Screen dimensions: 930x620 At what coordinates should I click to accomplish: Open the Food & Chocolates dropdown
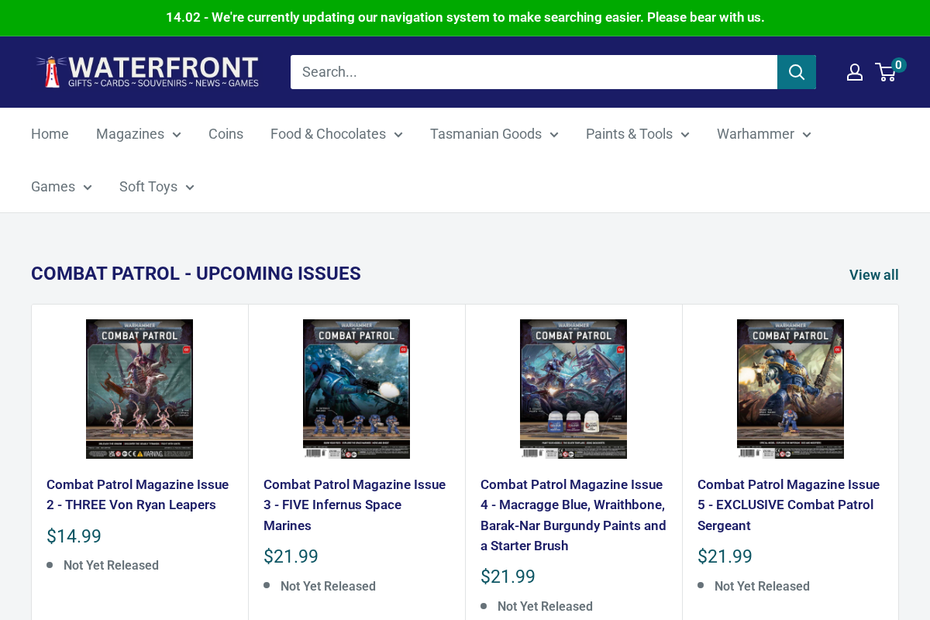point(336,134)
